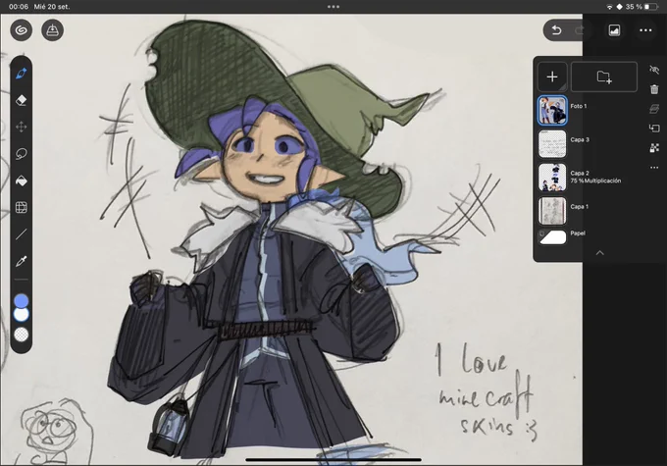Screen dimensions: 667x466
Task: Open layer actions three-dot menu
Action: tap(654, 167)
